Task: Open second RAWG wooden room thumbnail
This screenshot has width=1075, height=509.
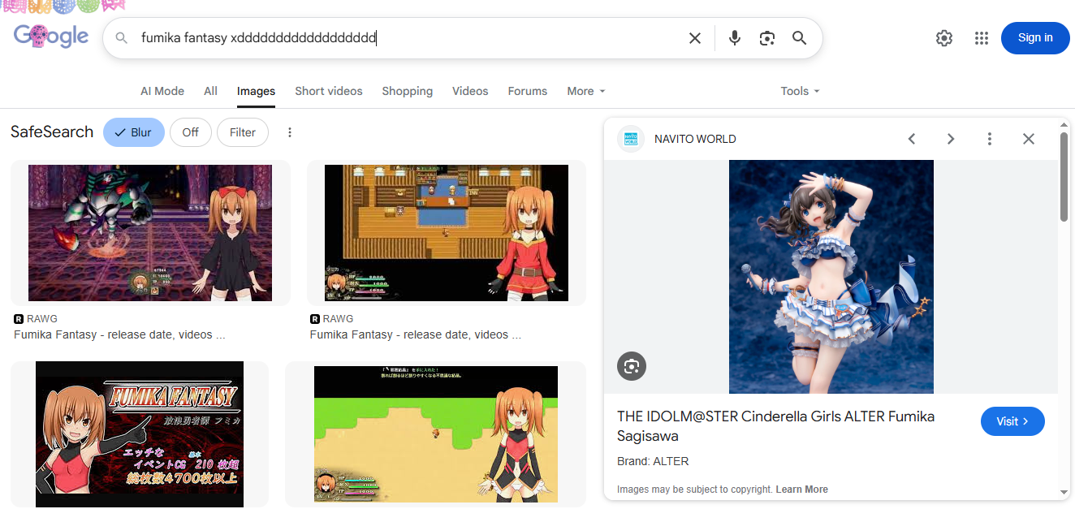Action: 447,233
